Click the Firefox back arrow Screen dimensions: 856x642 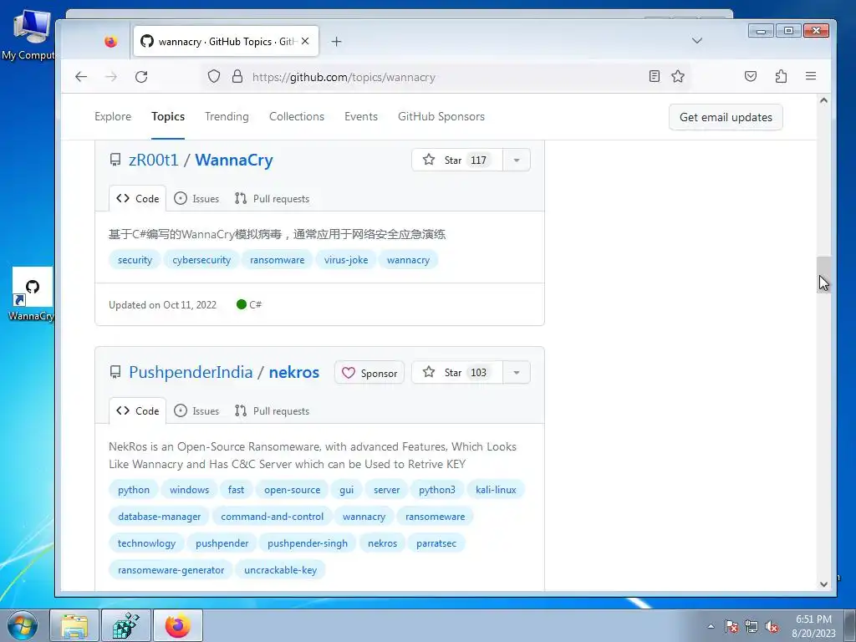pyautogui.click(x=81, y=77)
